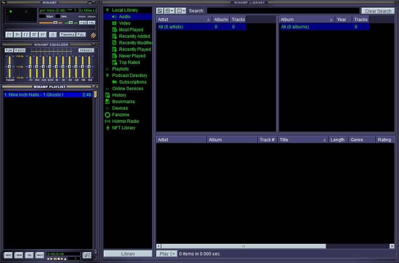Expand the Online Services tree node
This screenshot has height=263, width=399.
pos(107,88)
